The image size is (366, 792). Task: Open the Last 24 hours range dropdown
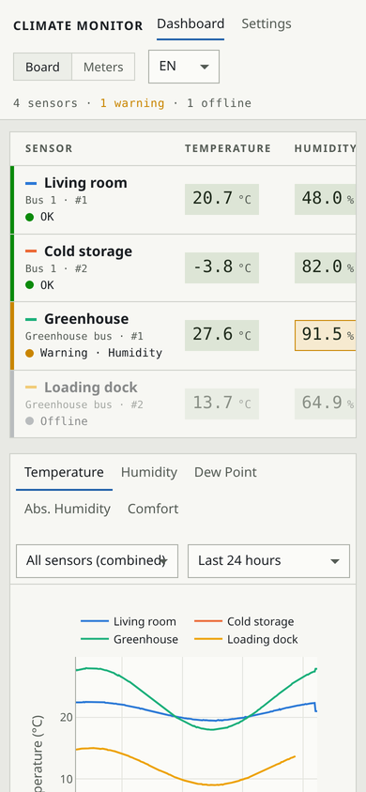tap(268, 560)
